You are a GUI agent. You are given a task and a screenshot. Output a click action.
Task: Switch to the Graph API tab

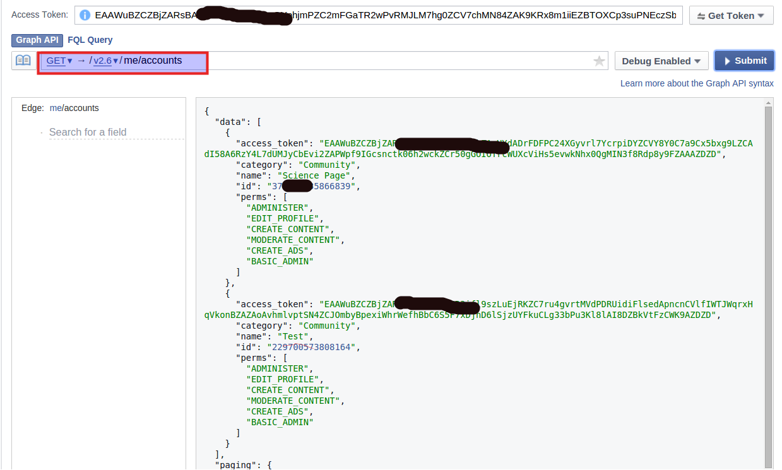37,40
